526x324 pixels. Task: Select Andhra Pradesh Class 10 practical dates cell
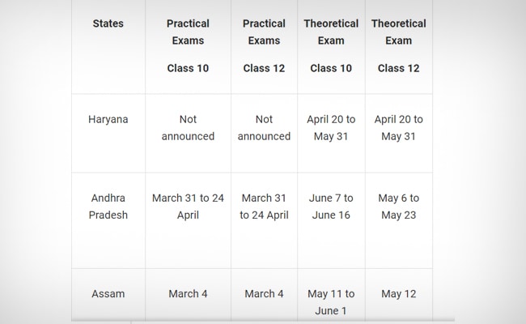[188, 207]
